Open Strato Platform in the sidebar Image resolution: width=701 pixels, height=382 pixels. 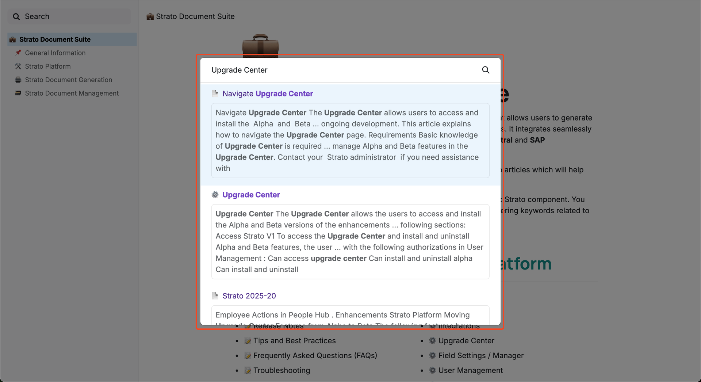[48, 66]
